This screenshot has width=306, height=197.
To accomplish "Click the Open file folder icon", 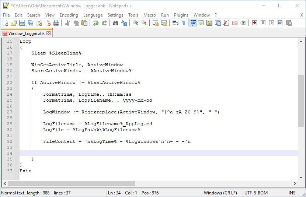I will (x=14, y=23).
